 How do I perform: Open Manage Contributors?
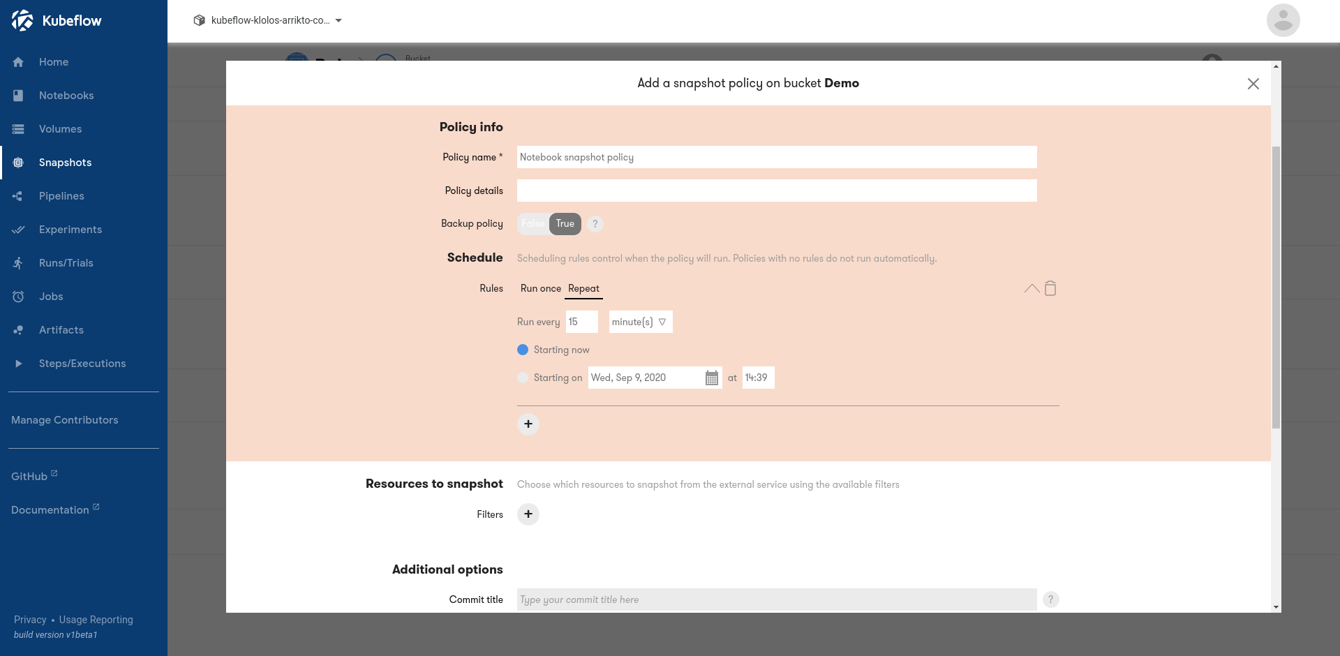pyautogui.click(x=65, y=420)
